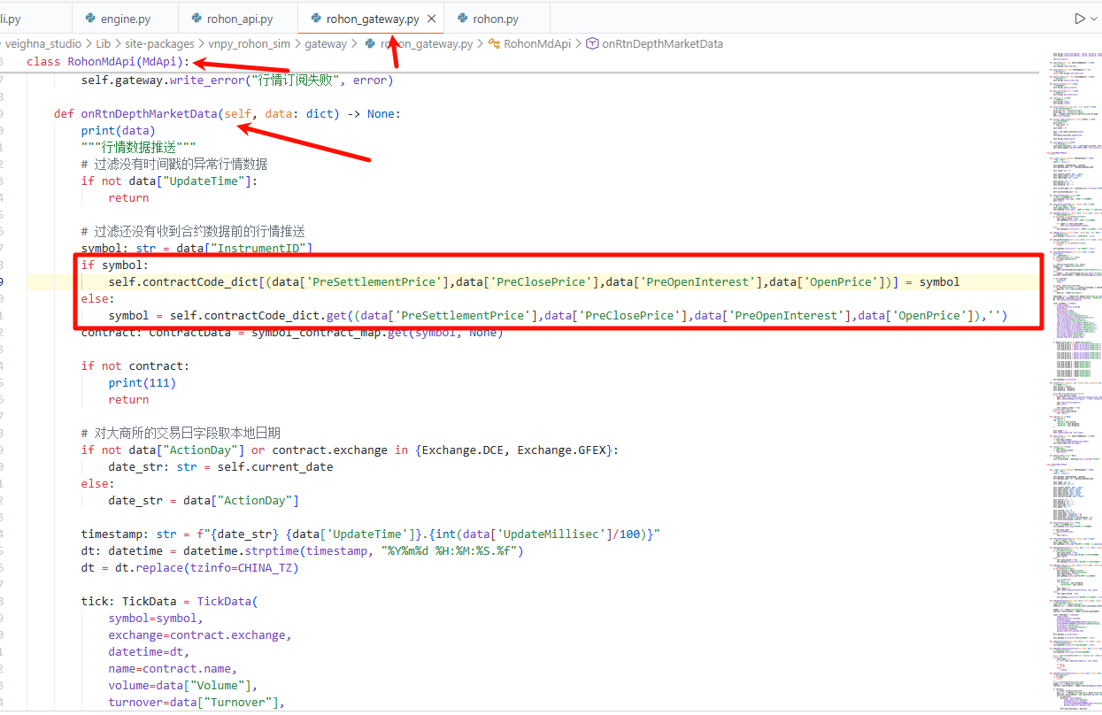Click the Python icon on the rohon.py tab
Image resolution: width=1102 pixels, height=715 pixels.
(x=462, y=19)
